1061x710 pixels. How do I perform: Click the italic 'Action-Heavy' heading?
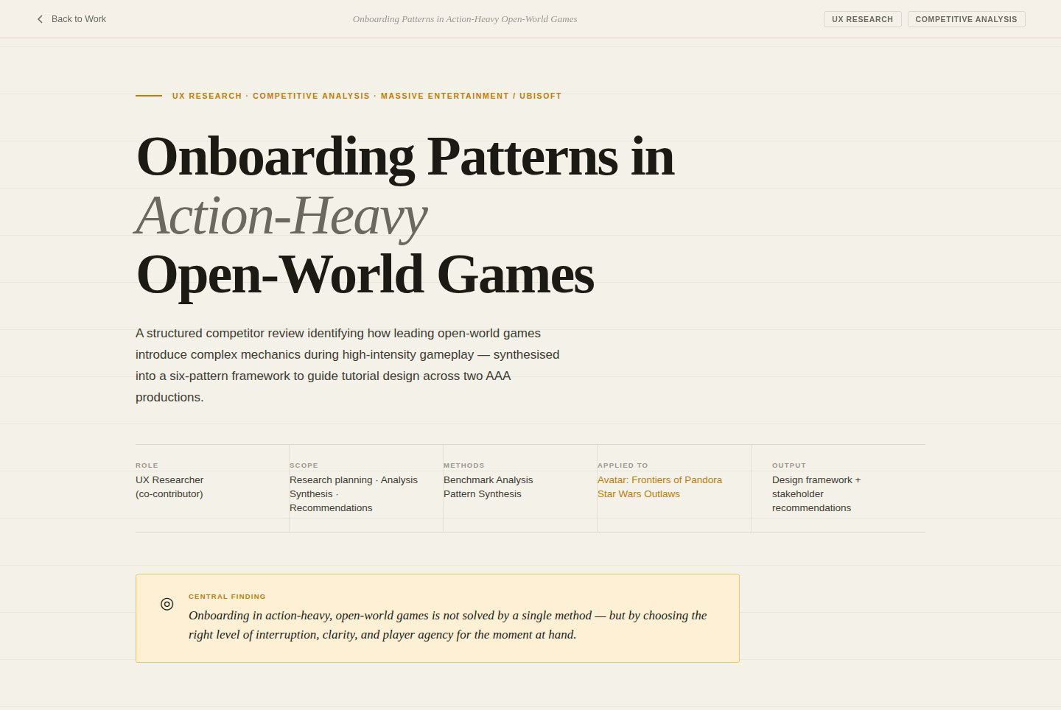pos(281,215)
